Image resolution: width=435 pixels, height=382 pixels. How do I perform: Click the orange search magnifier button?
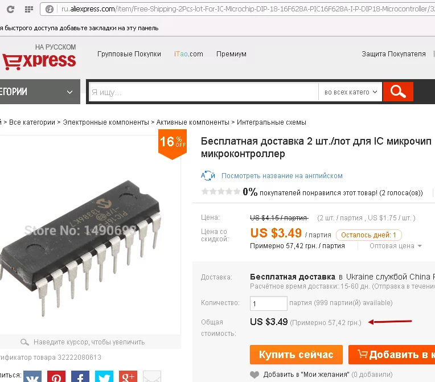(x=398, y=92)
